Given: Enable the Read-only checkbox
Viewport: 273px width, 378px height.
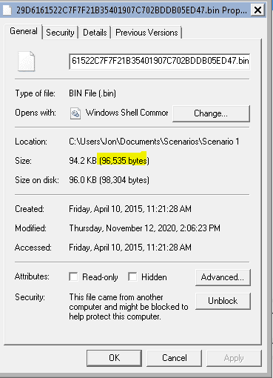Looking at the screenshot, I should pos(73,276).
